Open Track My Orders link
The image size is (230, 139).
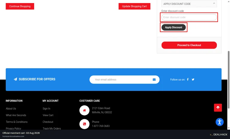pyautogui.click(x=52, y=128)
